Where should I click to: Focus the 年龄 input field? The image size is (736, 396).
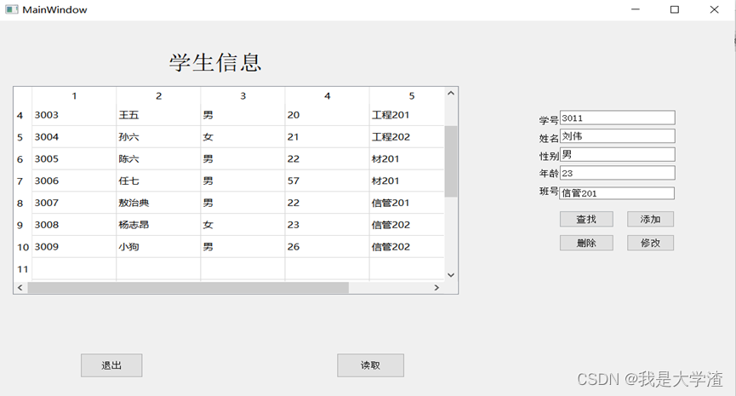pyautogui.click(x=617, y=173)
